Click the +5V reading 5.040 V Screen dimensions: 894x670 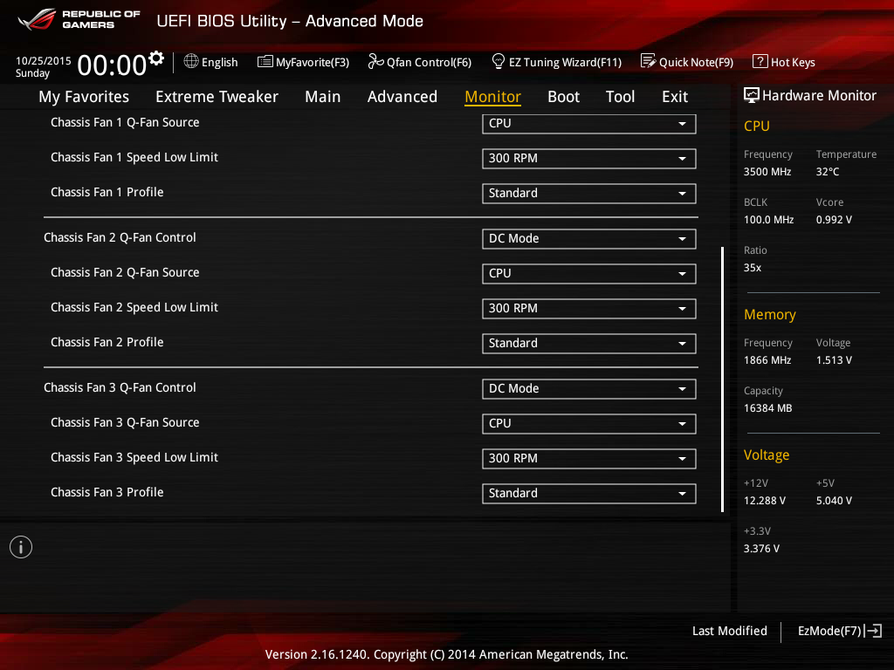(x=834, y=500)
